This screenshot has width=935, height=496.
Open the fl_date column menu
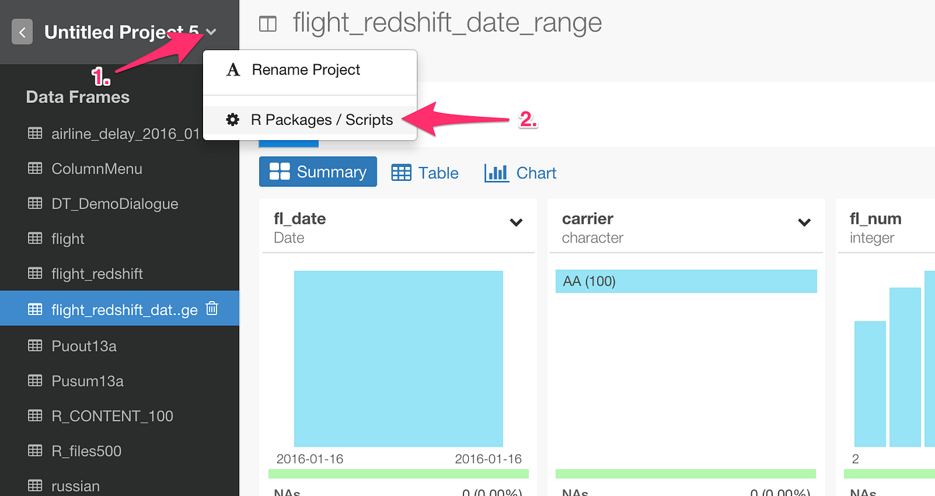[516, 222]
